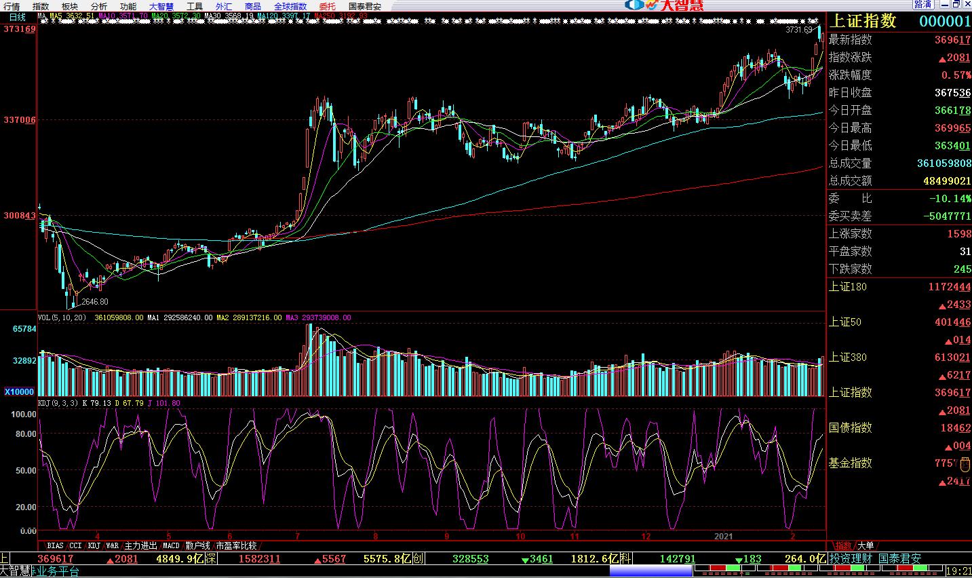Open the 指数 menu
This screenshot has height=578, width=972.
[41, 6]
